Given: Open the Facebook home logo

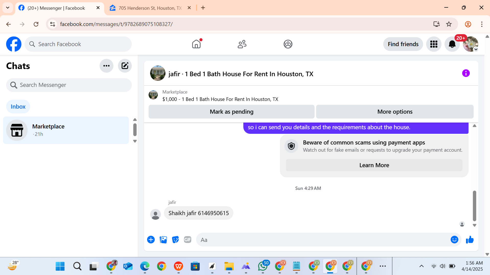Looking at the screenshot, I should [14, 44].
